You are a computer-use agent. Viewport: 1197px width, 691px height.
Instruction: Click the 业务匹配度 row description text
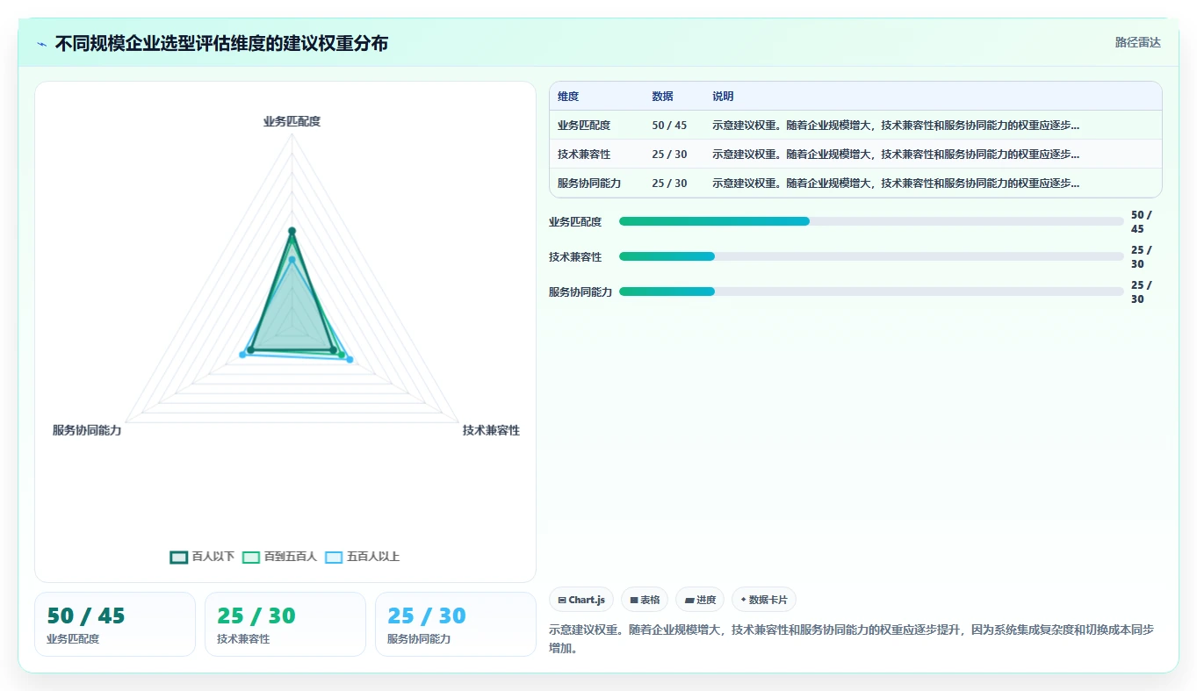click(896, 126)
